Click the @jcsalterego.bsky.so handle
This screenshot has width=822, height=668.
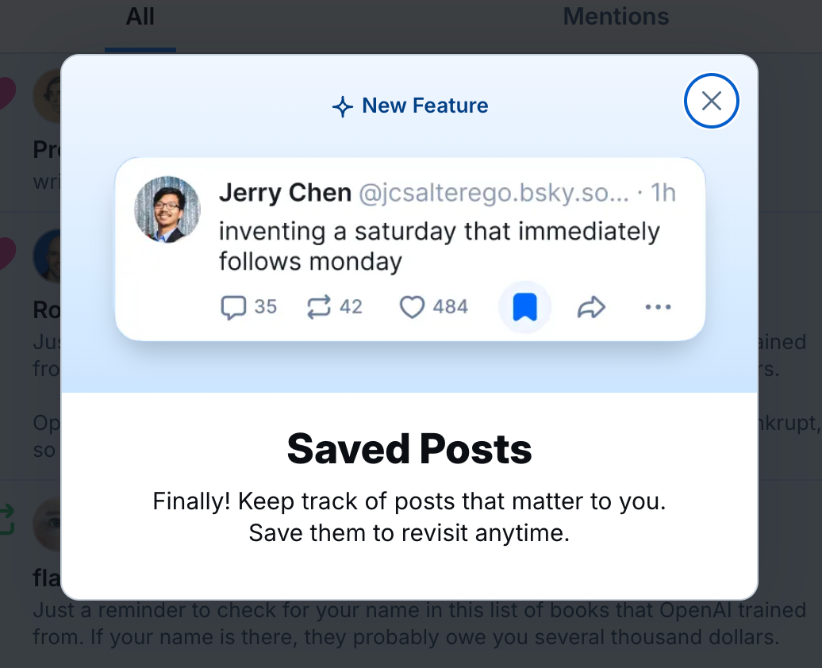pyautogui.click(x=494, y=193)
